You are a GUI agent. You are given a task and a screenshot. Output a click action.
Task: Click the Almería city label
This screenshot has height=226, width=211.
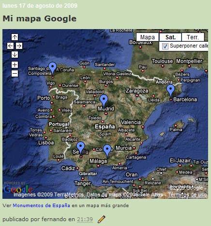[120, 168]
